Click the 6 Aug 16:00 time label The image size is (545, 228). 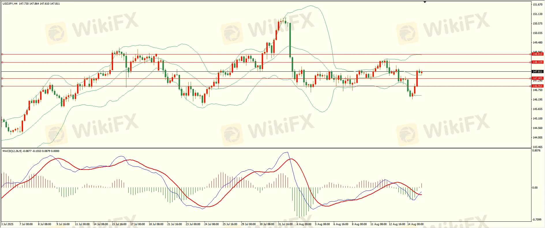tap(341, 224)
